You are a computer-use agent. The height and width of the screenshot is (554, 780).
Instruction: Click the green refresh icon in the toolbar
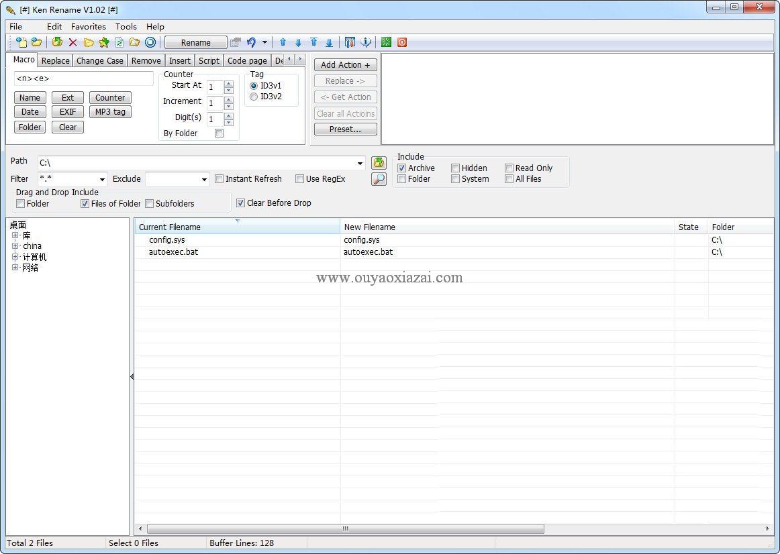point(57,42)
